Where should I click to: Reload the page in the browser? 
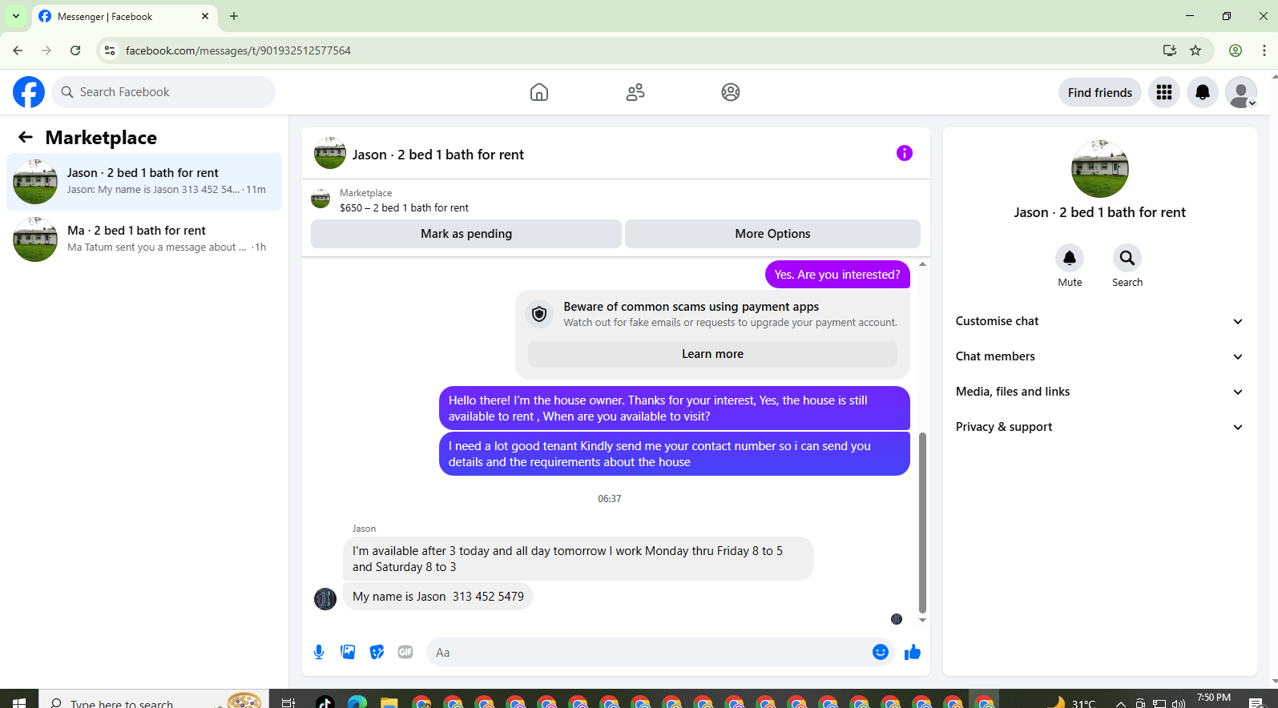click(x=75, y=50)
